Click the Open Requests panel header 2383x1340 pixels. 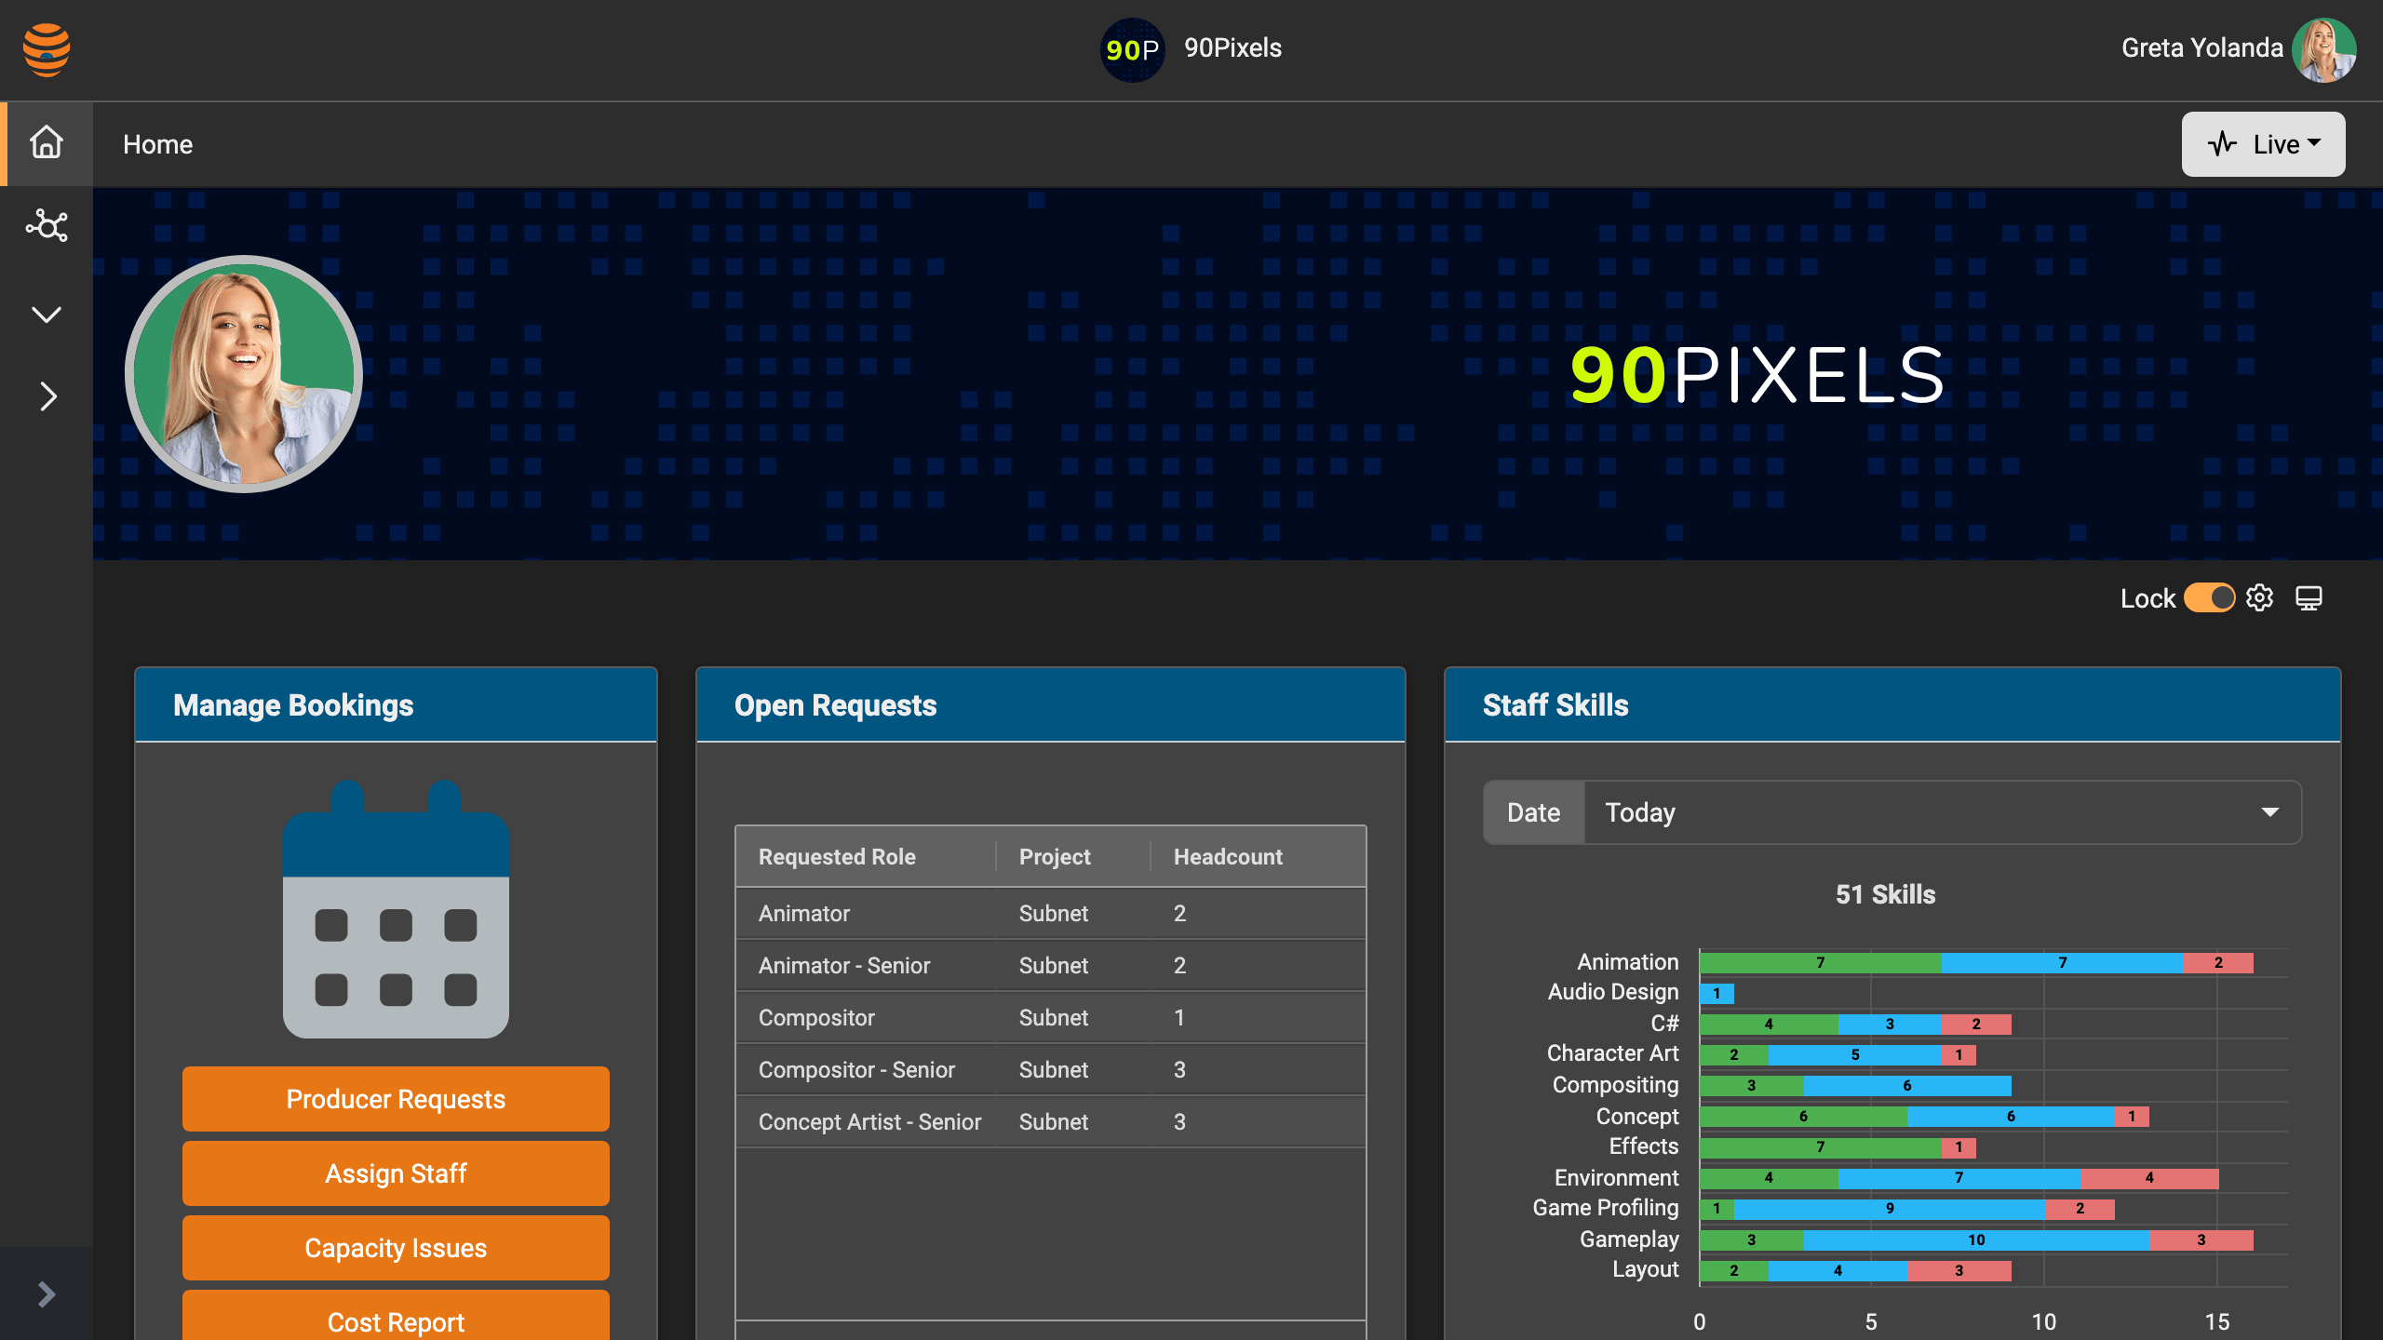point(1051,704)
